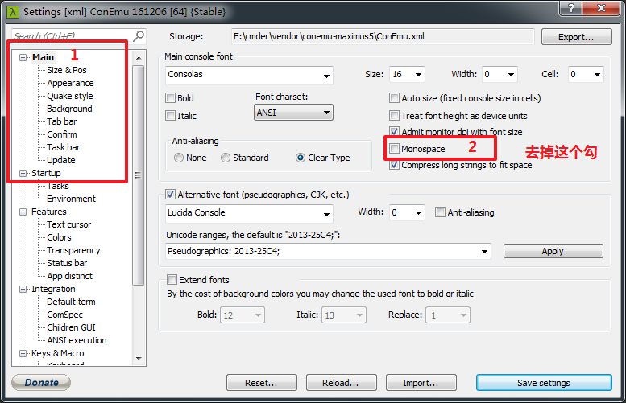Open the Tab bar settings page
This screenshot has height=403, width=626.
click(61, 121)
